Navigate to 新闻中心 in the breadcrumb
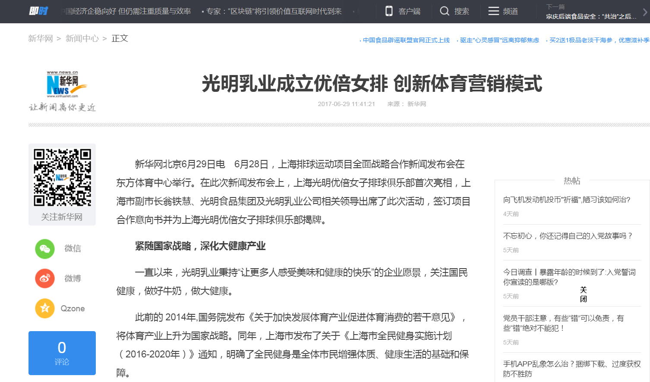650x382 pixels. click(82, 38)
